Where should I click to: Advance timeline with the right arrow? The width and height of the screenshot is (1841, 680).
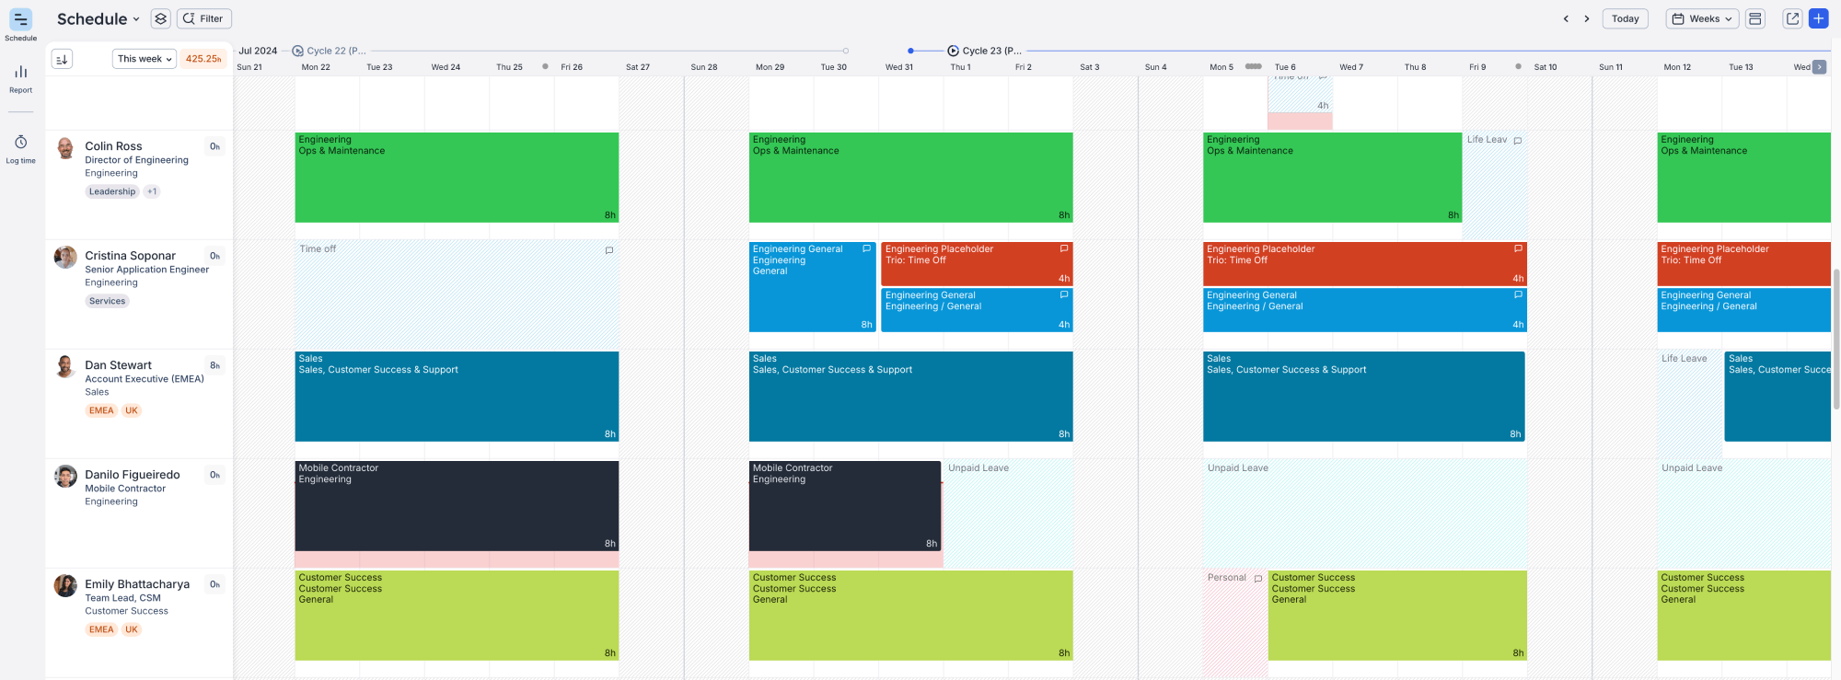click(1587, 18)
